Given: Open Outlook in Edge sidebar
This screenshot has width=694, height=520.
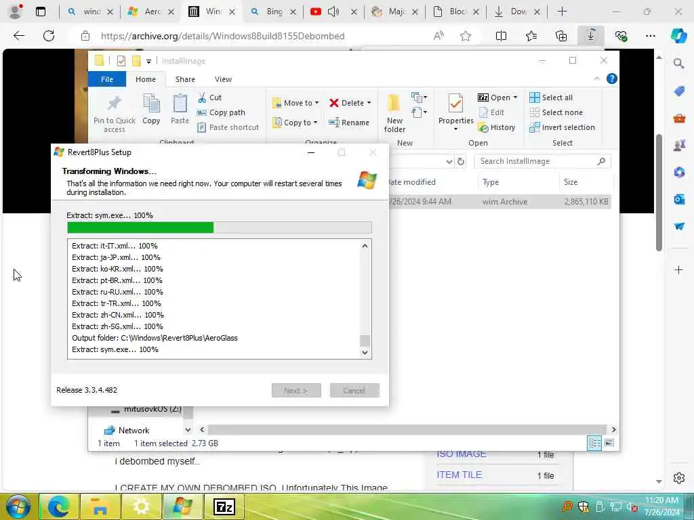Looking at the screenshot, I should point(679,200).
